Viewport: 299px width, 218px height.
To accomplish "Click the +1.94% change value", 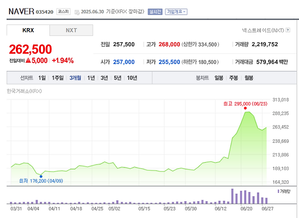I will point(63,60).
